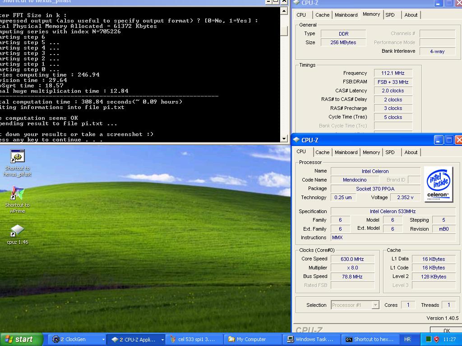Select the Mainboard tab in front CPU-Z window
Image resolution: width=462 pixels, height=346 pixels.
[x=346, y=152]
